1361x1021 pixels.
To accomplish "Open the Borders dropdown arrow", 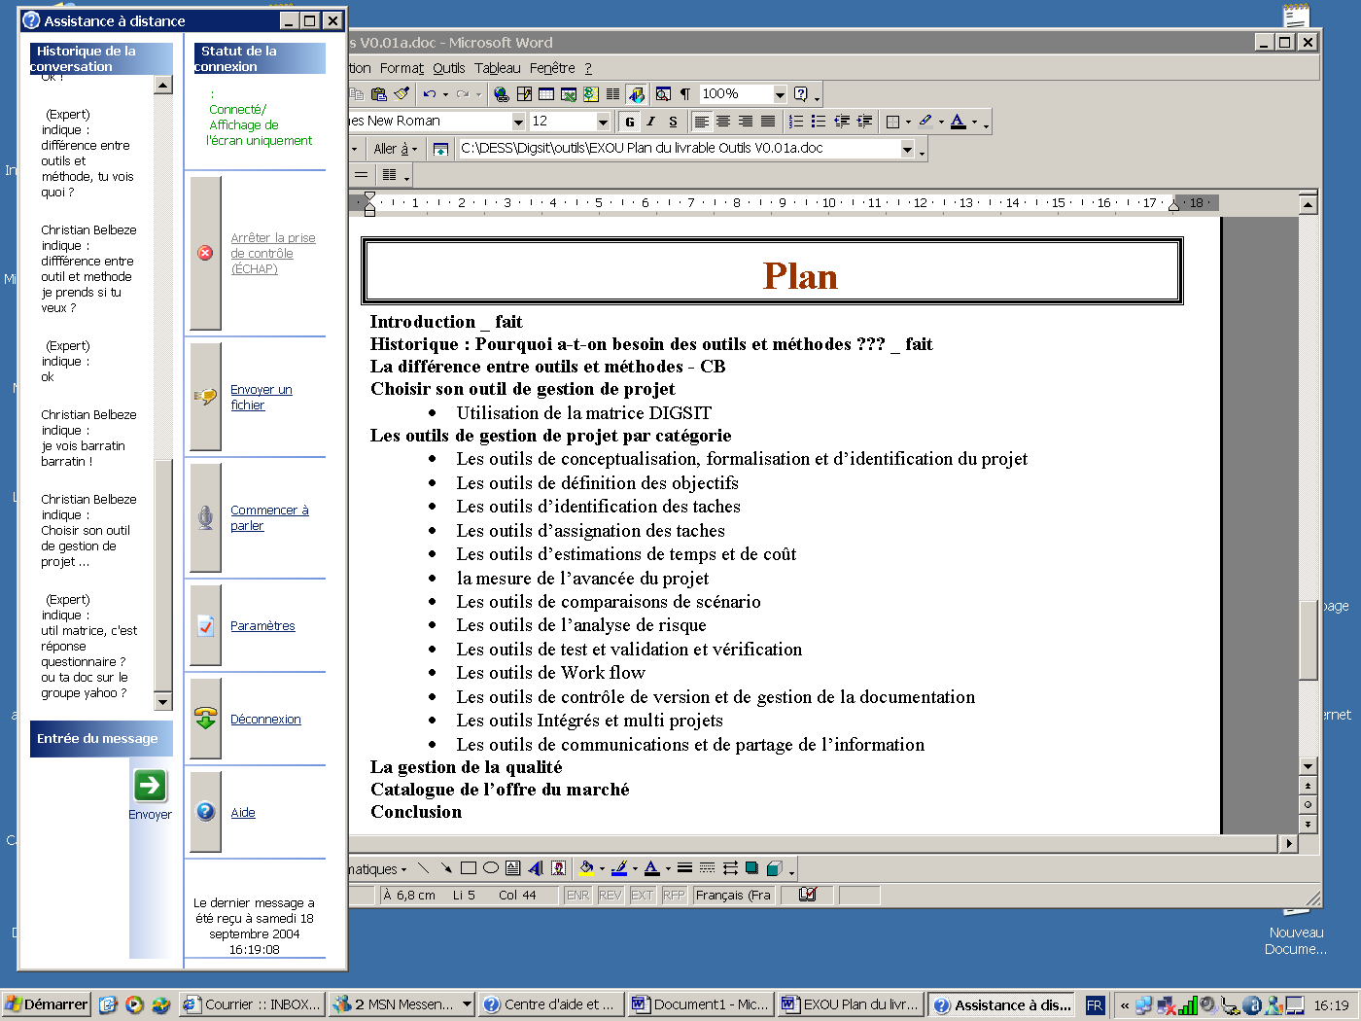I will pyautogui.click(x=908, y=122).
